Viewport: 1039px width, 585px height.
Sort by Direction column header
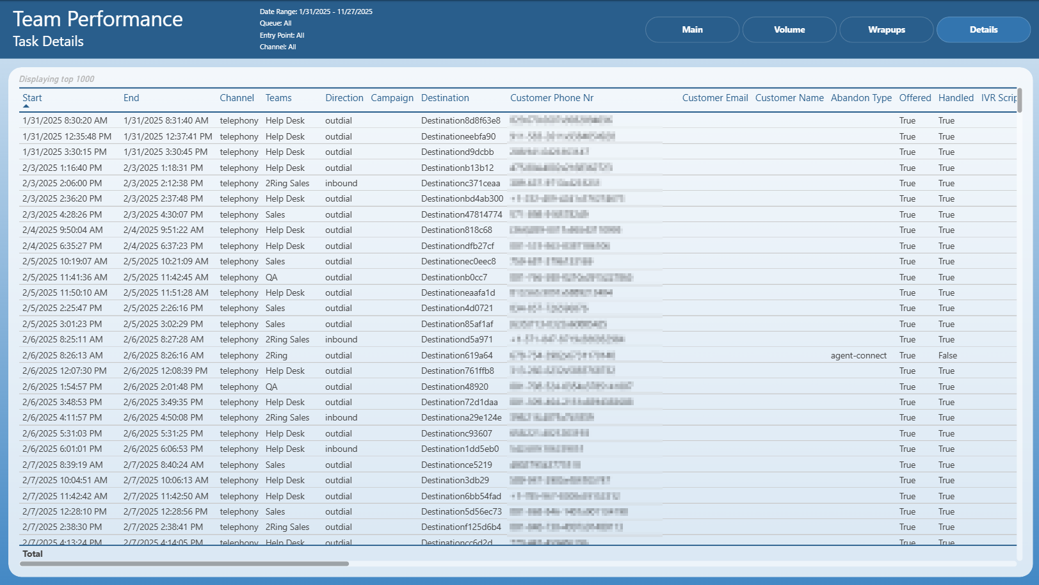tap(344, 98)
